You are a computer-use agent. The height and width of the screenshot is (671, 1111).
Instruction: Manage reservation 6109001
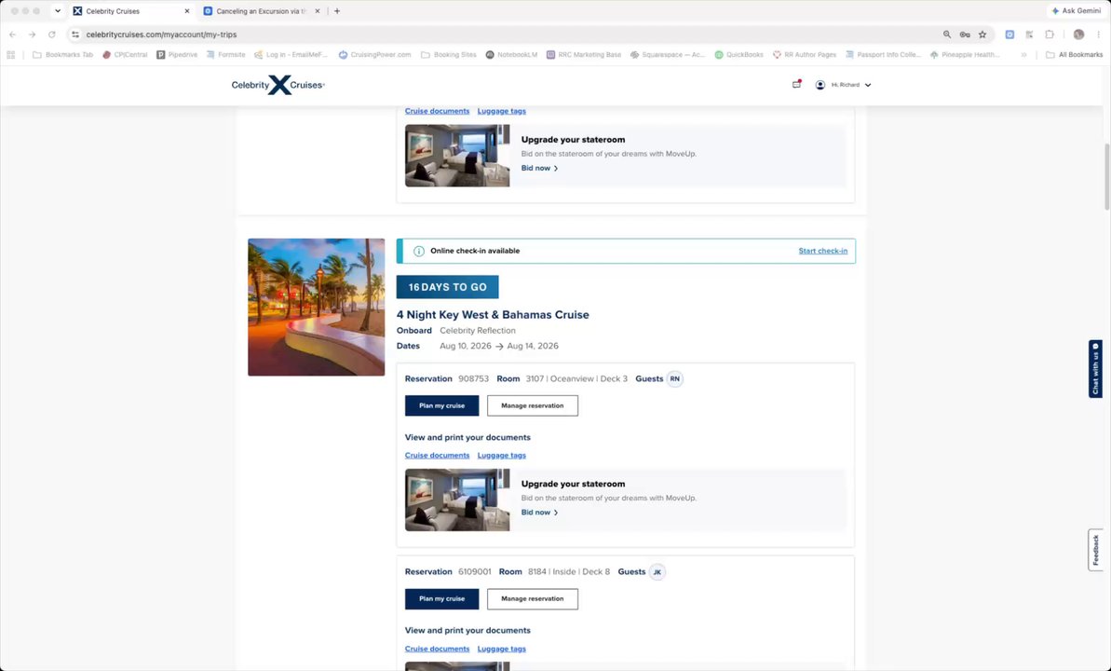(x=532, y=598)
